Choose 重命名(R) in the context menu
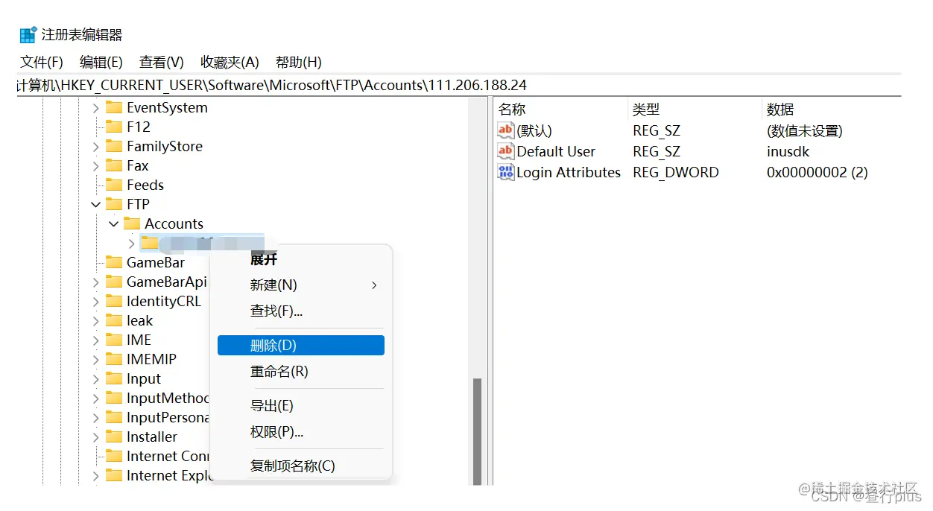Screen dimensions: 933x511 tap(301, 371)
